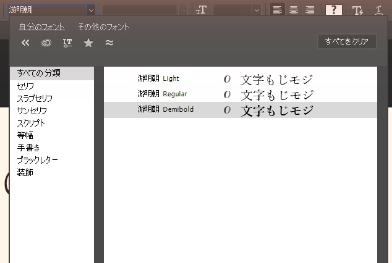Collapse filters with double chevron icon
Screen dimensions: 392x263
coord(25,43)
